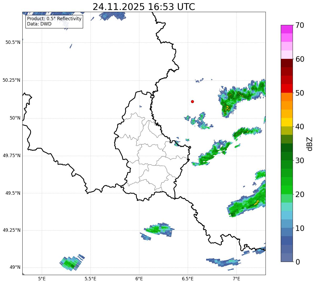Click the orange colorbar segment just below 50
This screenshot has height=284, width=316.
coord(287,97)
